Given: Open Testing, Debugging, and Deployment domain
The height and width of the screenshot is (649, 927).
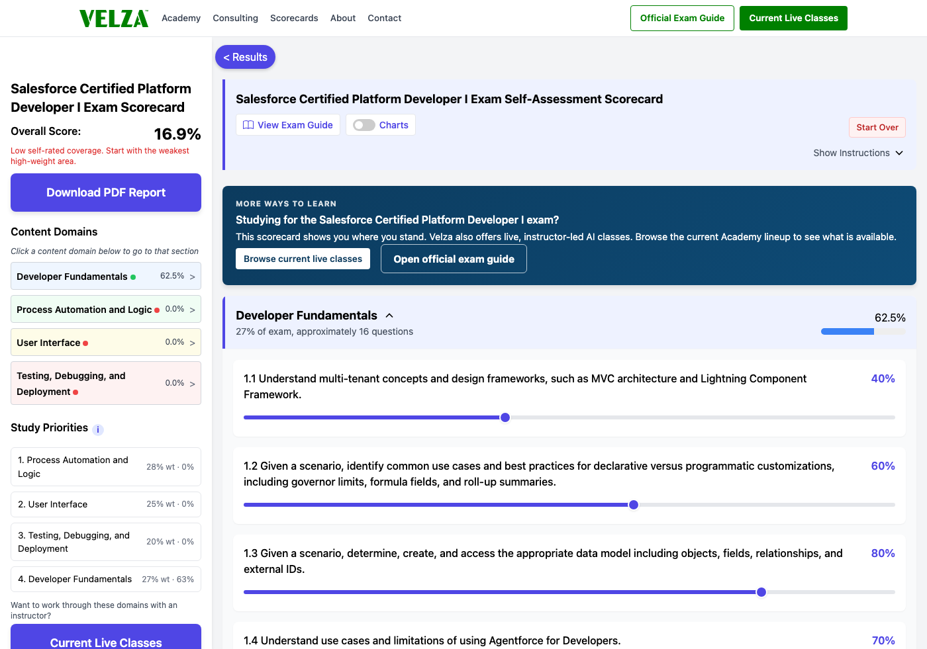Looking at the screenshot, I should 106,384.
